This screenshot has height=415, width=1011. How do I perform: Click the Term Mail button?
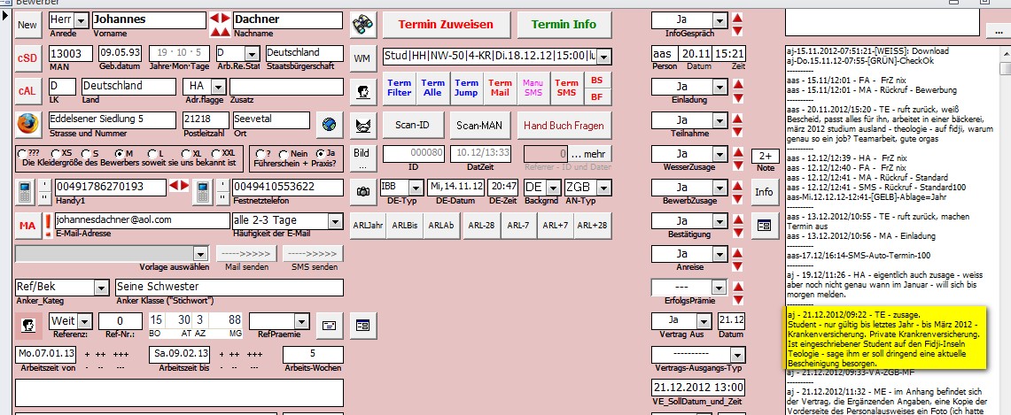(501, 88)
